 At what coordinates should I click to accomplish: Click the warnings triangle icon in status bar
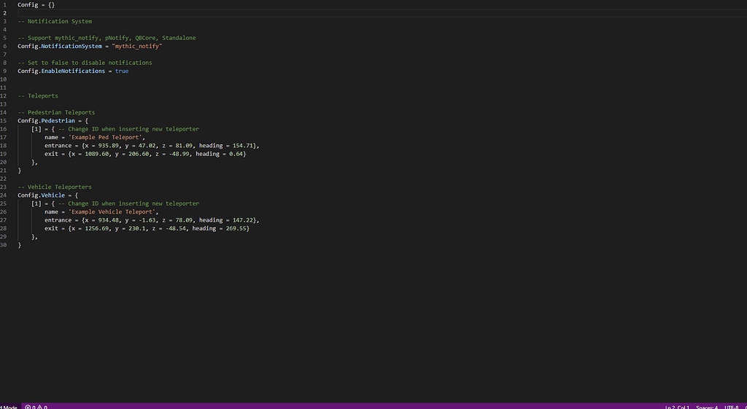pos(40,407)
